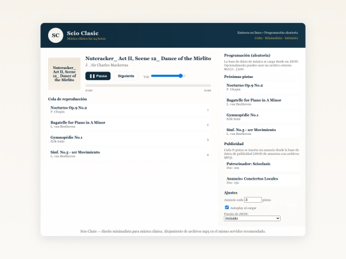
Task: Click the Nutcracker album art thumbnail
Action: coord(64,74)
